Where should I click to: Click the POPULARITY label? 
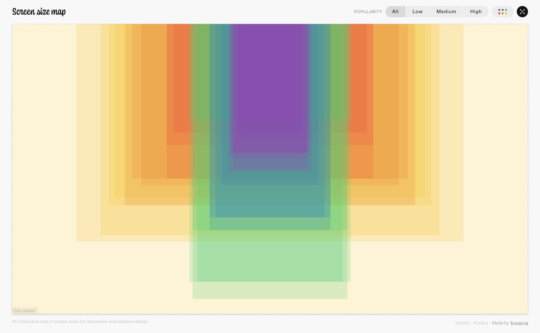(x=367, y=11)
